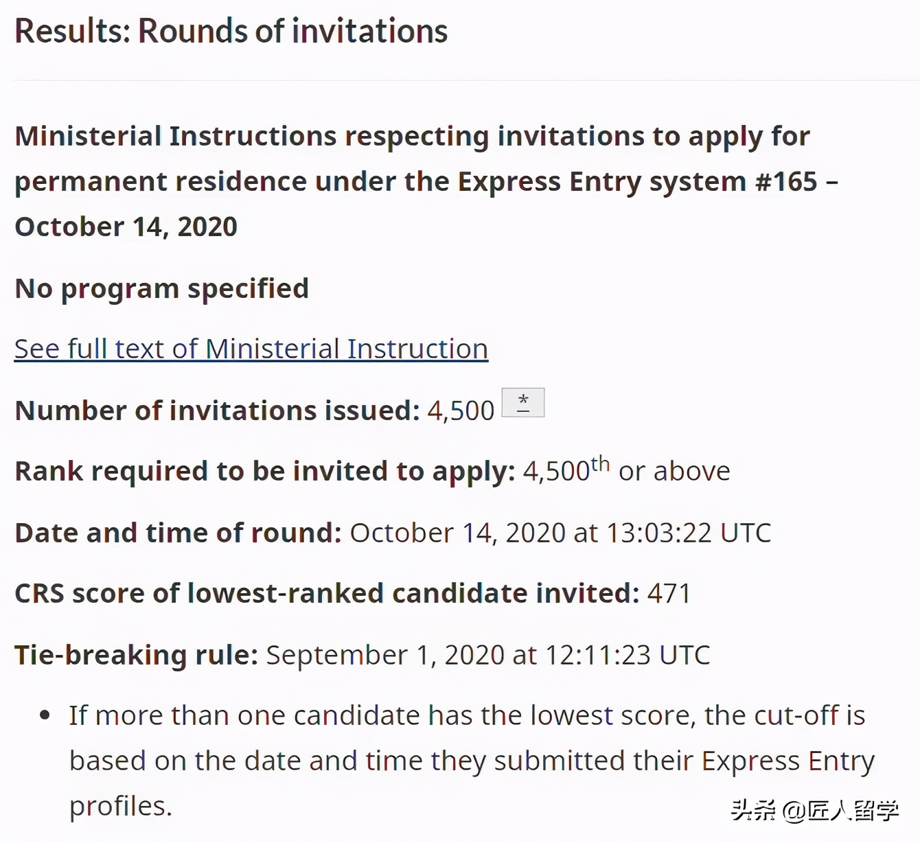Click the 'If more than one candidate' explanation text
The height and width of the screenshot is (843, 920).
click(467, 715)
